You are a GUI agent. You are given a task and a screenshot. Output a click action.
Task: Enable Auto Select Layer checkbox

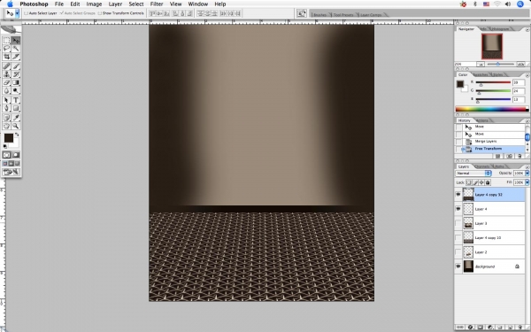(x=26, y=13)
